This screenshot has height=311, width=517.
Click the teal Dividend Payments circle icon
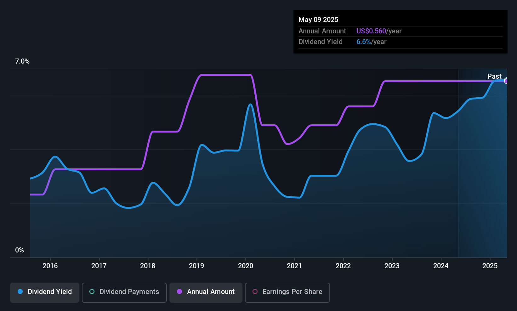[x=92, y=292]
